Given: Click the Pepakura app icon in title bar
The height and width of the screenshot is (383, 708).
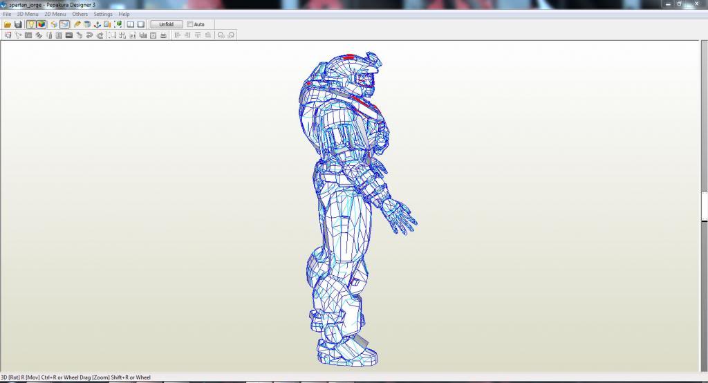Looking at the screenshot, I should point(3,5).
